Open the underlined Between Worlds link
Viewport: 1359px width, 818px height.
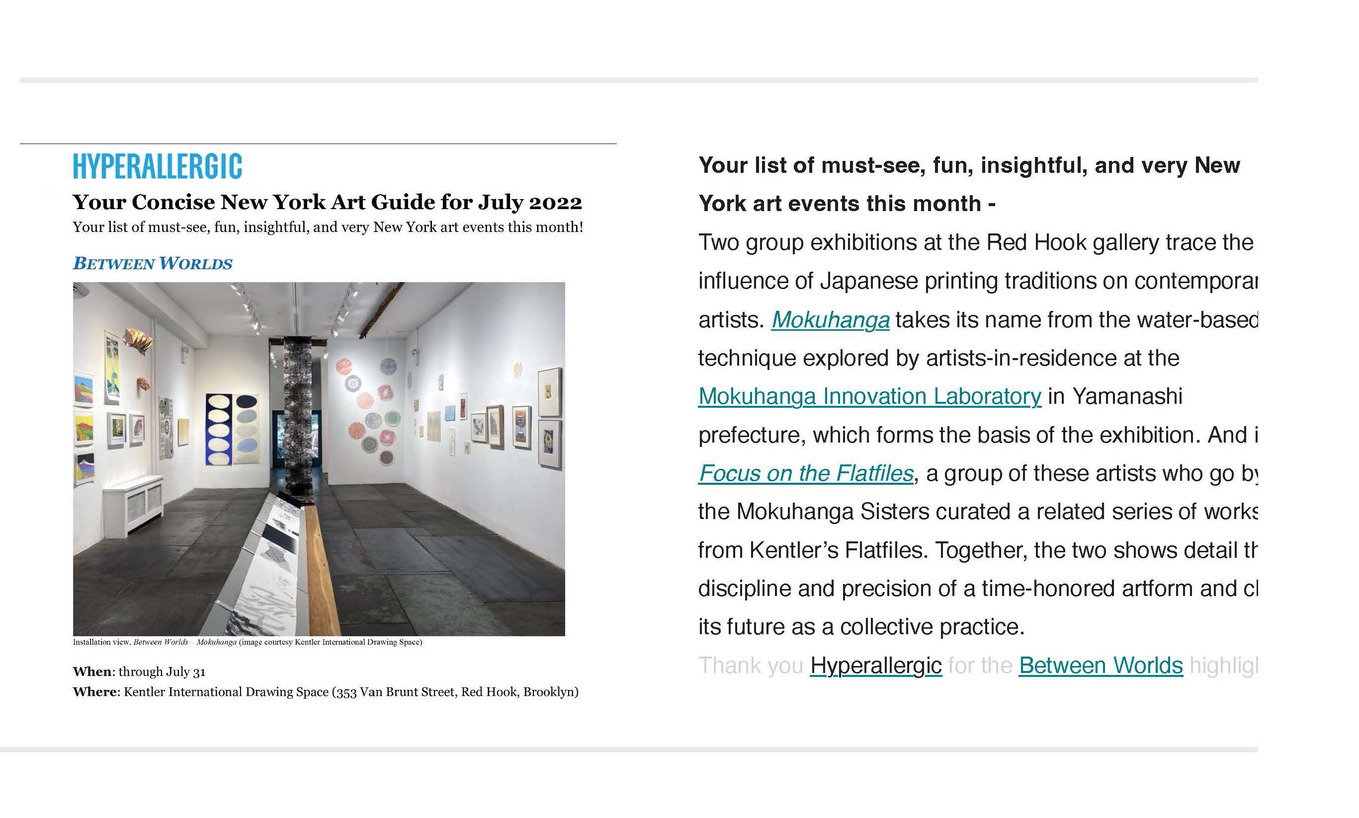[x=1101, y=666]
